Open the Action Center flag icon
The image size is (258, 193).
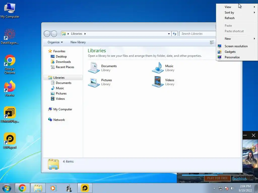(227, 188)
